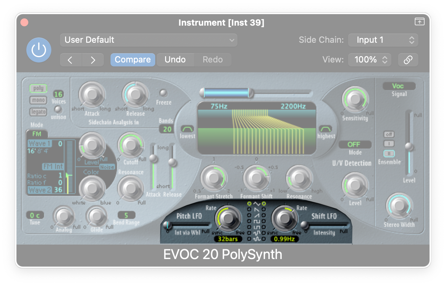The height and width of the screenshot is (286, 446).
Task: Select poly mode
Action: (38, 88)
